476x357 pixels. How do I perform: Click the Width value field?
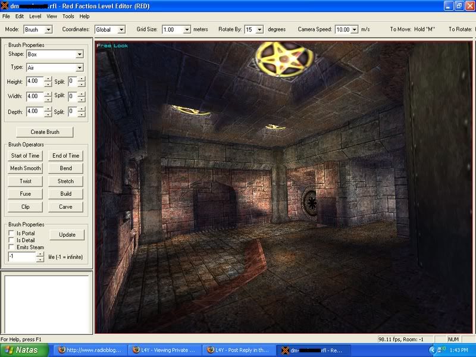point(35,96)
